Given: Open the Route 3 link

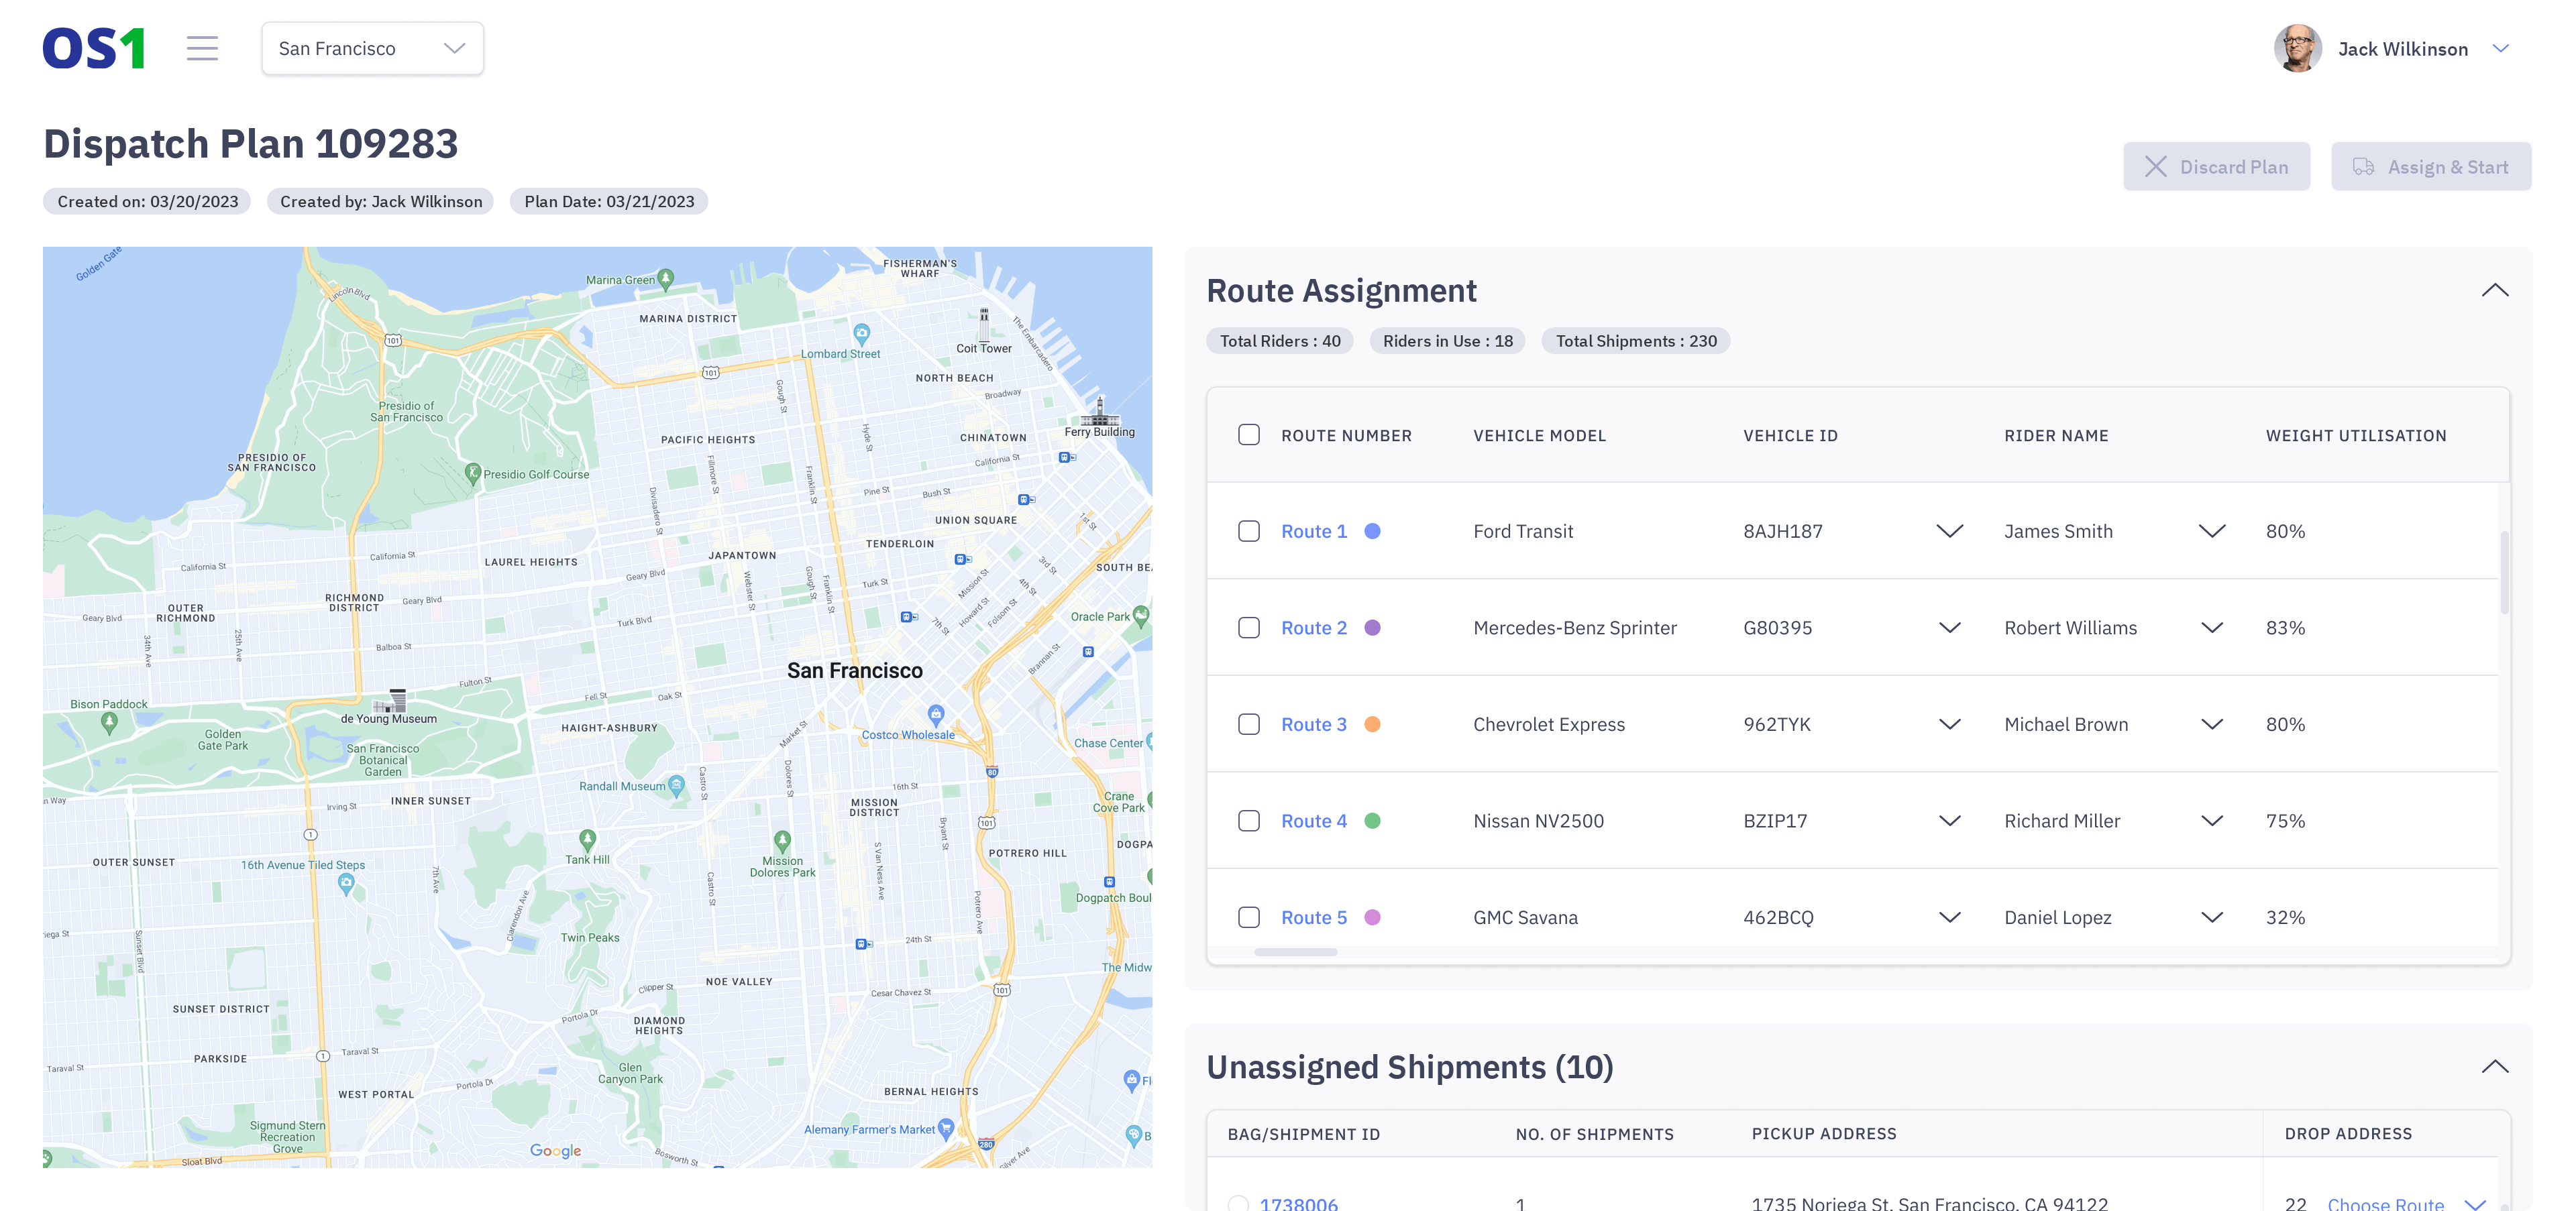Looking at the screenshot, I should point(1313,724).
